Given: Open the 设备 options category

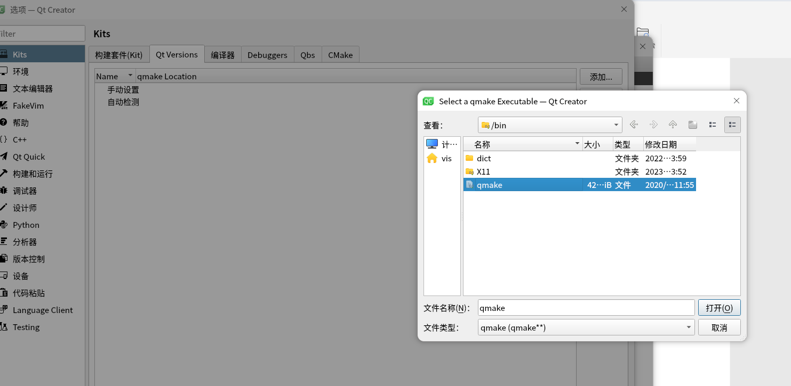Looking at the screenshot, I should click(x=42, y=276).
